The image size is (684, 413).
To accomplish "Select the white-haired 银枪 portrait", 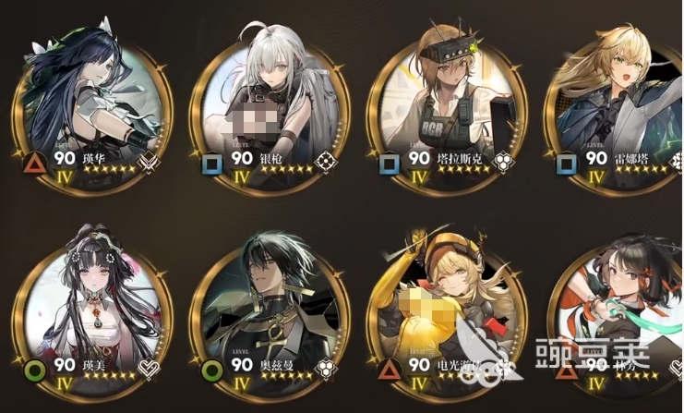I will [270, 109].
